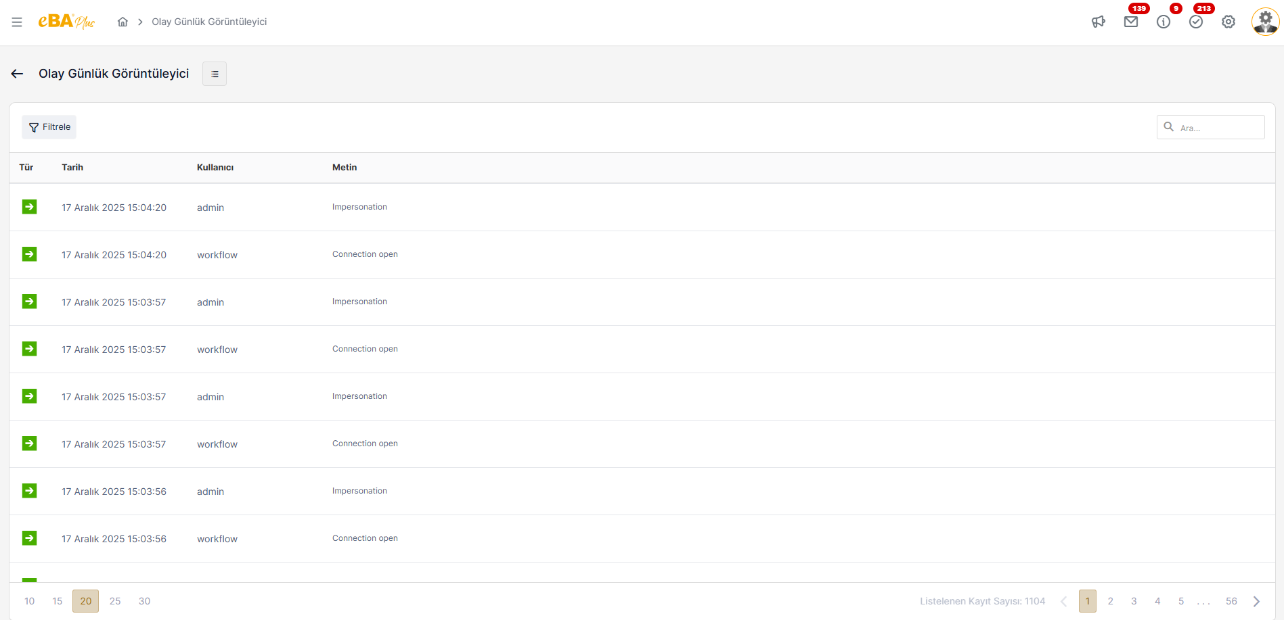The image size is (1284, 620).
Task: Go to page 2
Action: (x=1111, y=601)
